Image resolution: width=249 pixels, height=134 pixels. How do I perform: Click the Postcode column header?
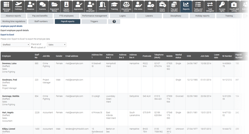point(147,56)
